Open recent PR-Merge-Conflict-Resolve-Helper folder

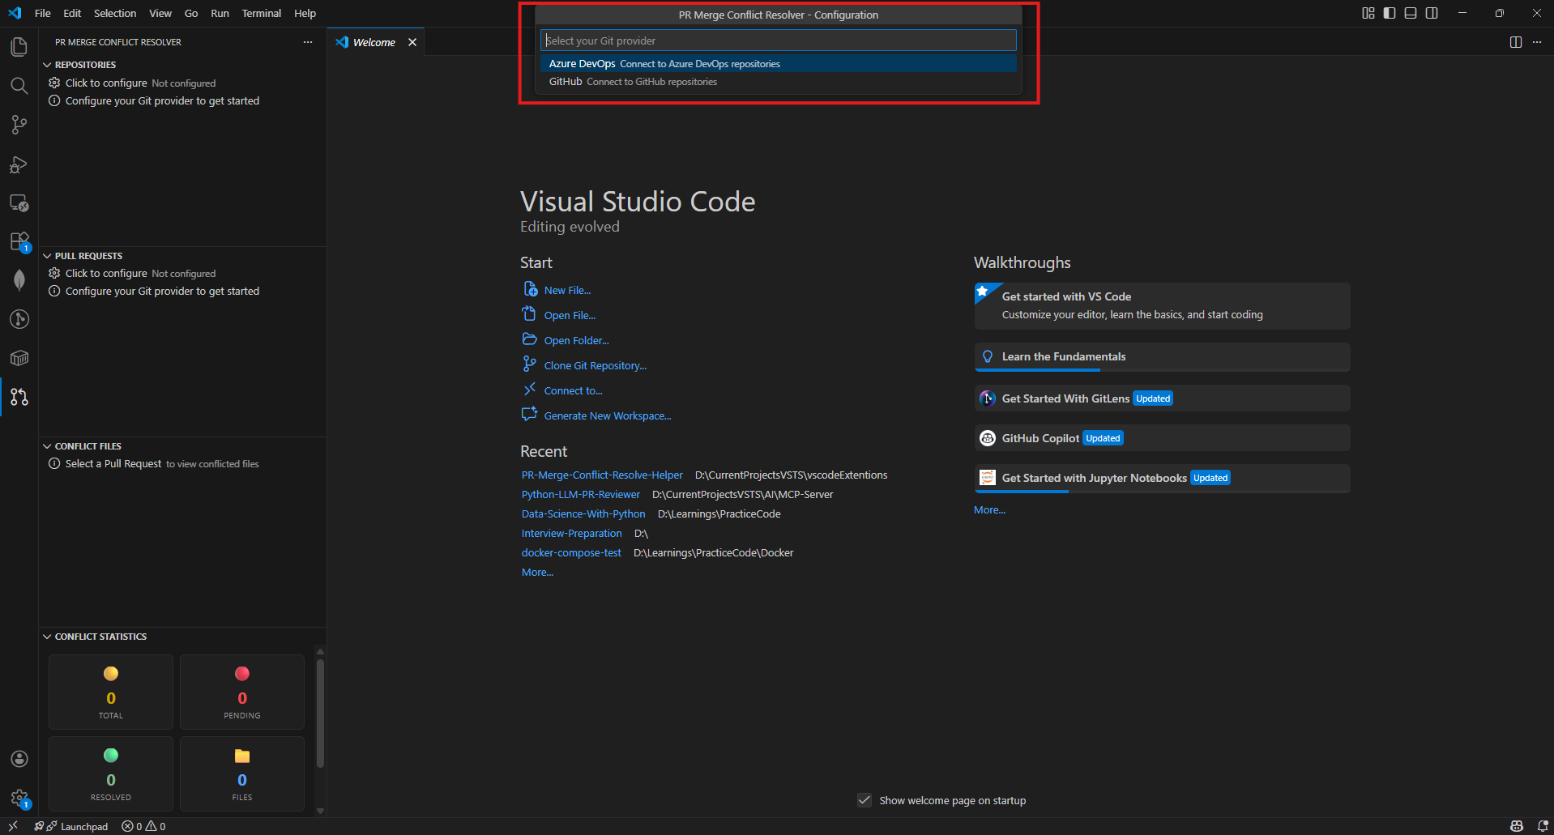602,475
